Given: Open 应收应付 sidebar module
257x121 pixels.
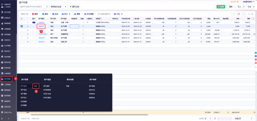Looking at the screenshot, I should pos(6,40).
